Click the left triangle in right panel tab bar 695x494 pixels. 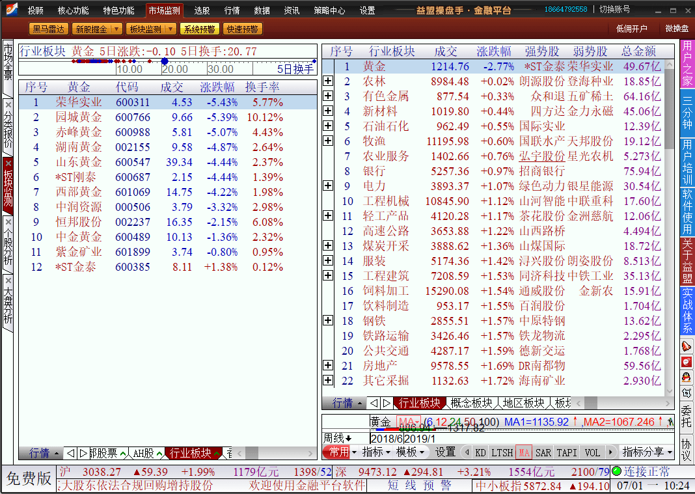pyautogui.click(x=374, y=403)
